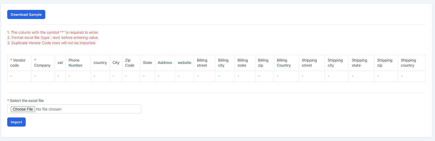
Task: Click the Billing street column header
Action: pyautogui.click(x=202, y=63)
